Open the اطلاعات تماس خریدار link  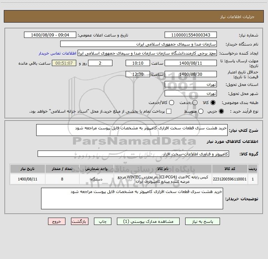point(57,53)
